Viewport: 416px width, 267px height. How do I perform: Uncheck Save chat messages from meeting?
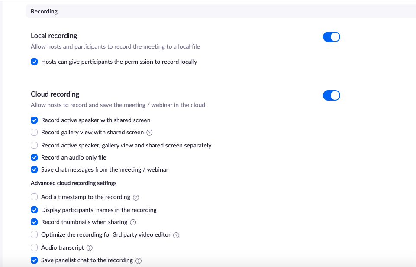coord(34,169)
